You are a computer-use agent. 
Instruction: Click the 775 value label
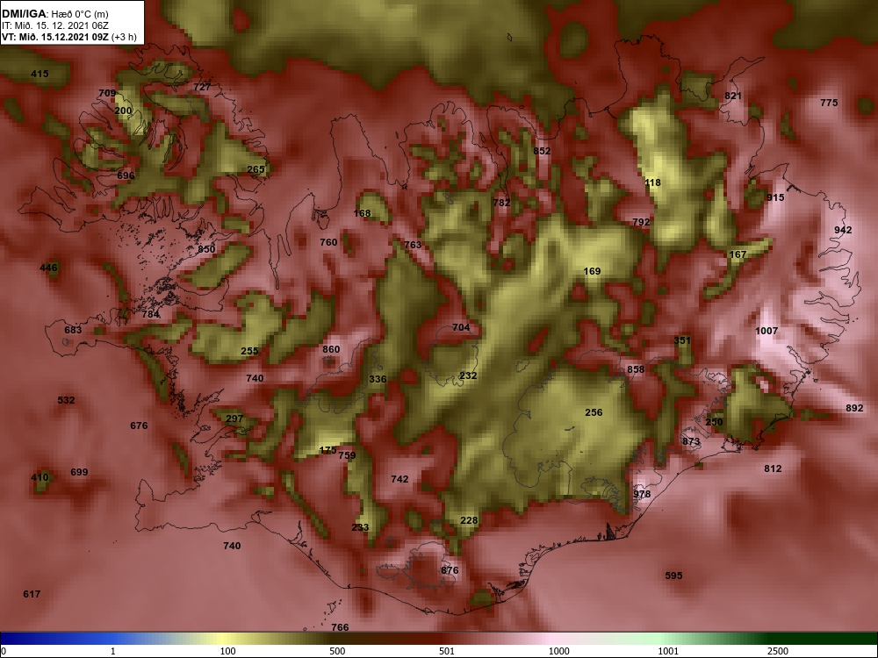pyautogui.click(x=829, y=103)
